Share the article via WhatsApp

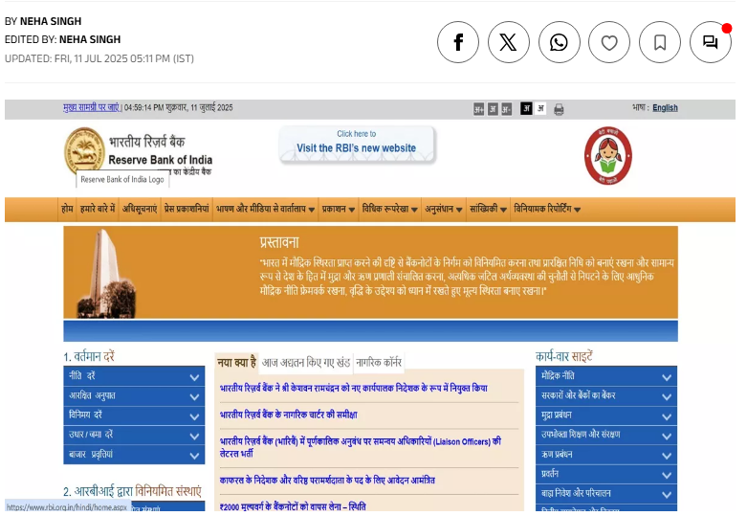coord(559,42)
